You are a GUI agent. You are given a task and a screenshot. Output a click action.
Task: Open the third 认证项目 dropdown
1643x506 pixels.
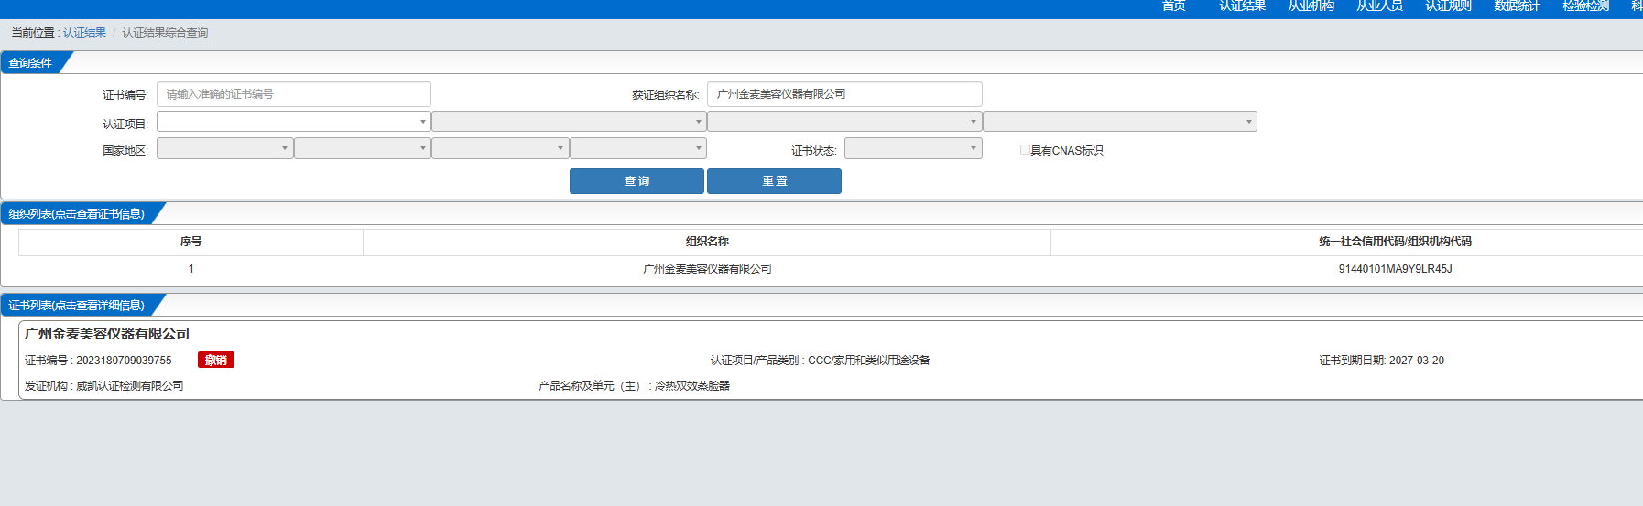tap(844, 122)
